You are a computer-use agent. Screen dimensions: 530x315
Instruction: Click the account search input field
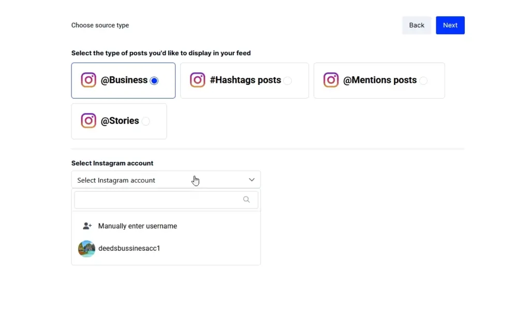(x=166, y=200)
